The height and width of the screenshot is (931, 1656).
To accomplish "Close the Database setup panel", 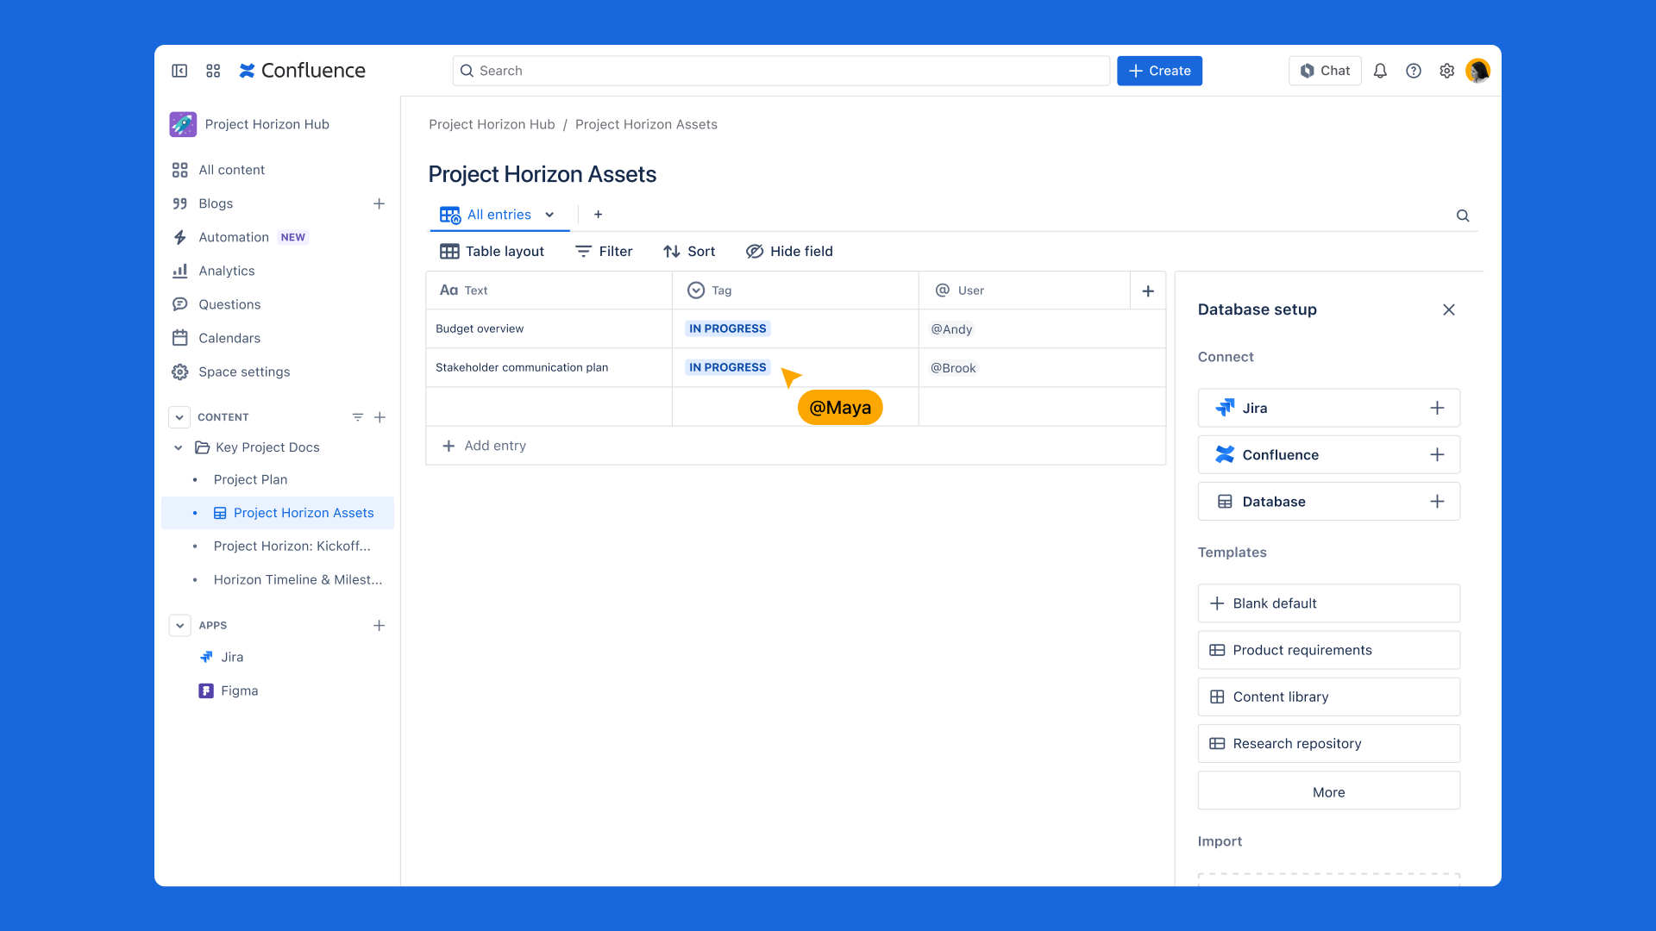I will 1449,309.
